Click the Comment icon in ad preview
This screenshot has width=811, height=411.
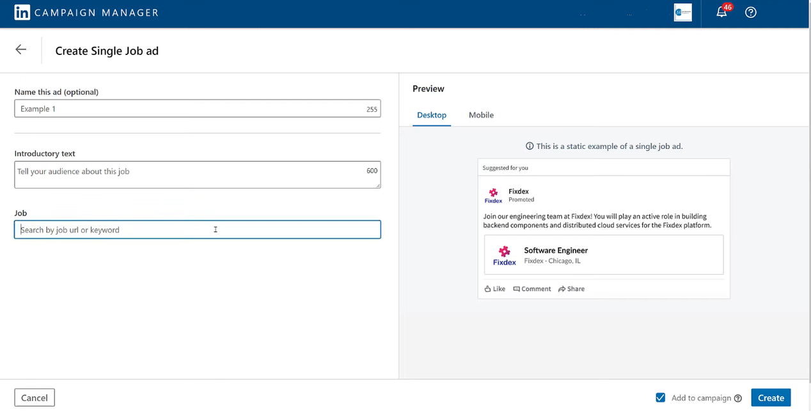click(517, 289)
